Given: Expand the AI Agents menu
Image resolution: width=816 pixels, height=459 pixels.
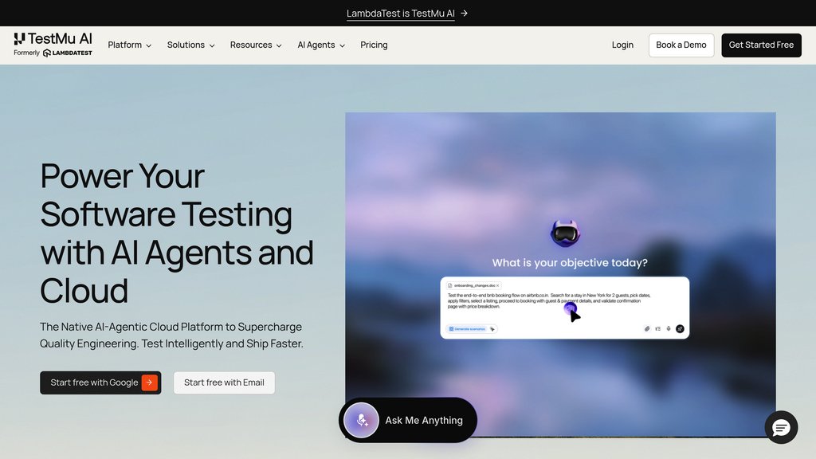Looking at the screenshot, I should (x=321, y=45).
